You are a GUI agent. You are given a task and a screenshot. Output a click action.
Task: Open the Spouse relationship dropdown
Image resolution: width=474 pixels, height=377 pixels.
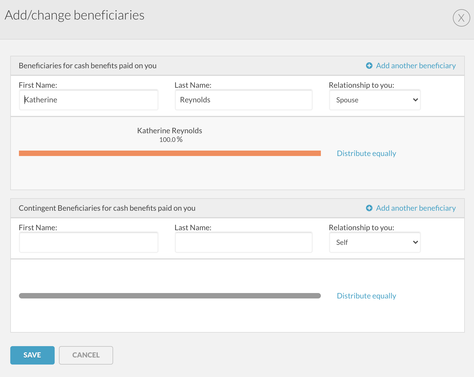point(375,100)
